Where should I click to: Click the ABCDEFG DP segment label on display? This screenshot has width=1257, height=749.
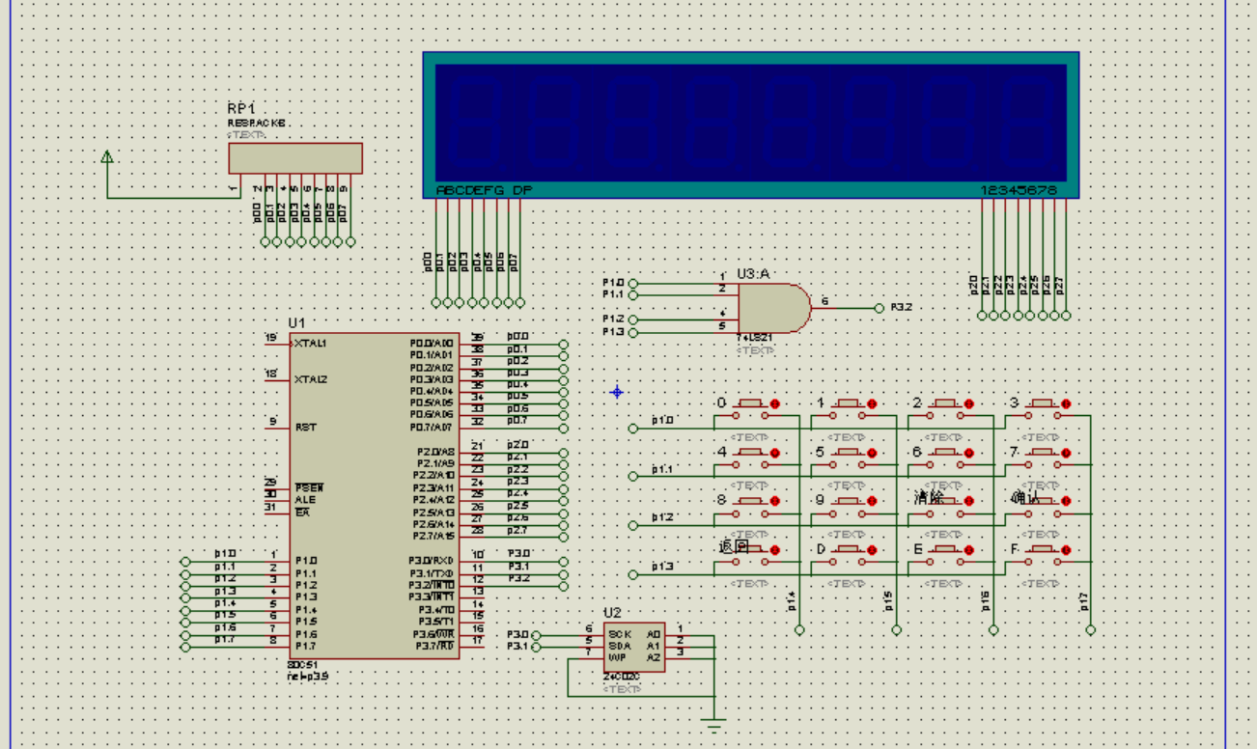point(484,191)
